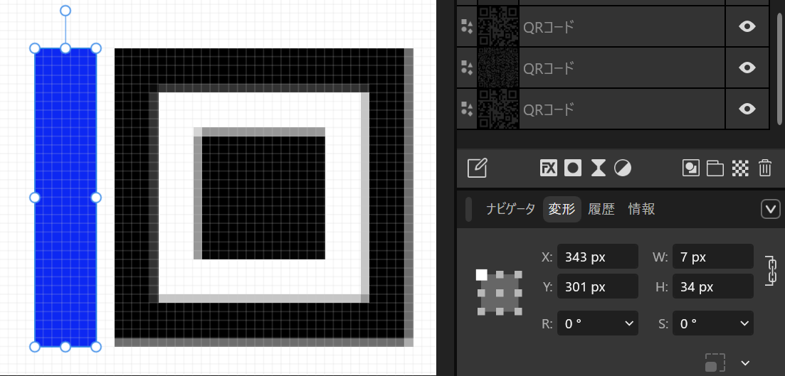Click the thumbnail of the bottom QRコード layer
Image resolution: width=785 pixels, height=376 pixels.
pyautogui.click(x=497, y=109)
